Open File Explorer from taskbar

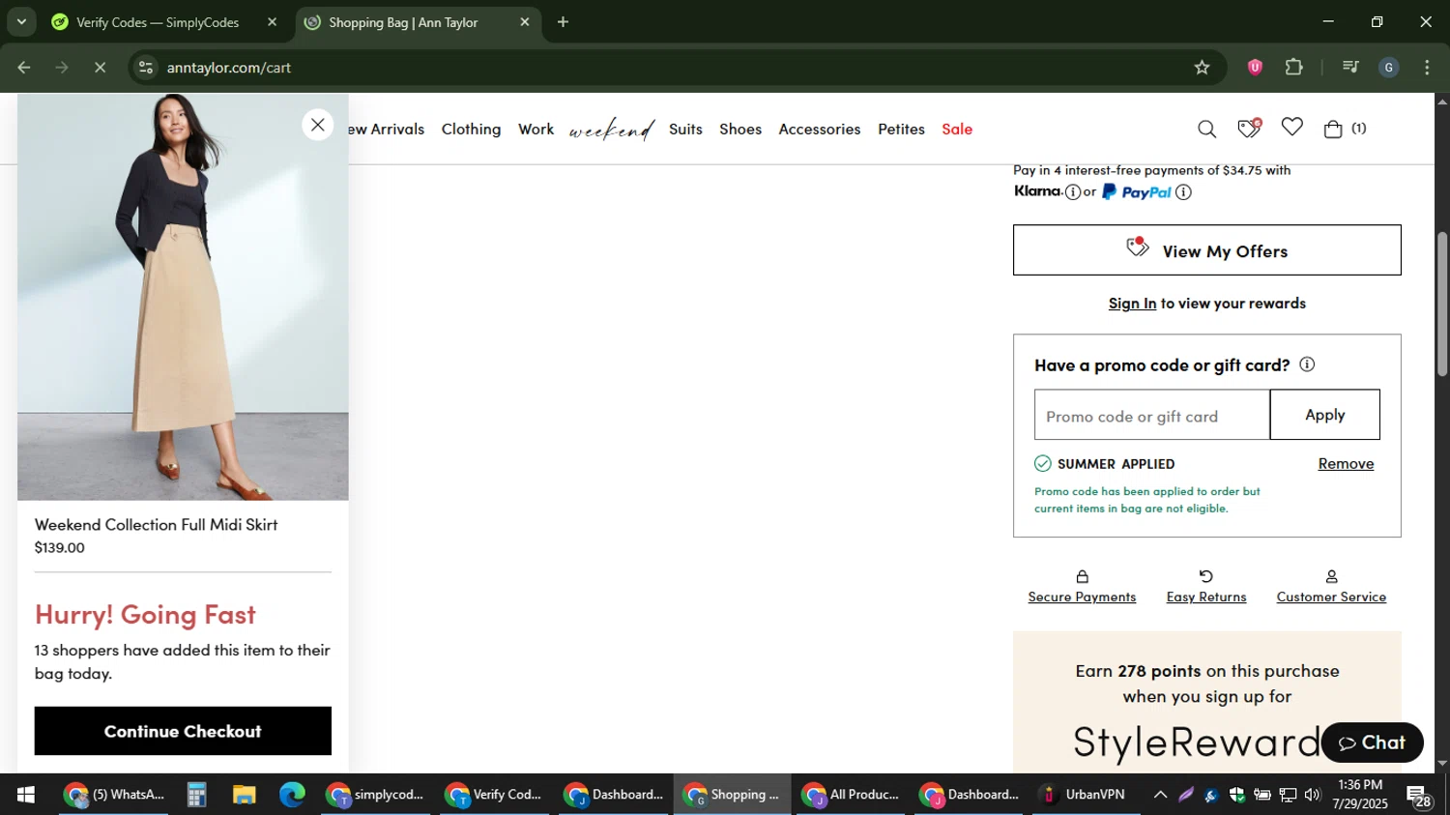[x=244, y=795]
